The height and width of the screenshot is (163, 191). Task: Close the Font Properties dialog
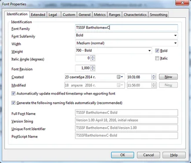[182, 3]
